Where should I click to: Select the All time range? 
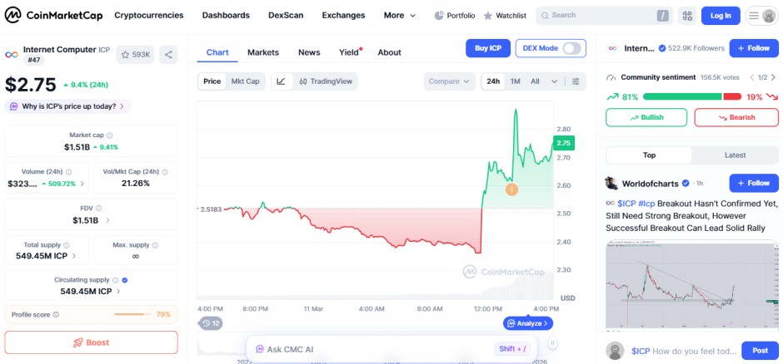535,81
